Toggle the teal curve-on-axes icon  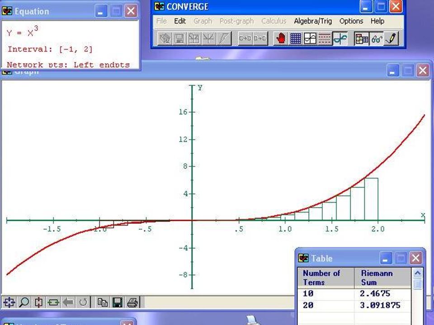(x=340, y=39)
